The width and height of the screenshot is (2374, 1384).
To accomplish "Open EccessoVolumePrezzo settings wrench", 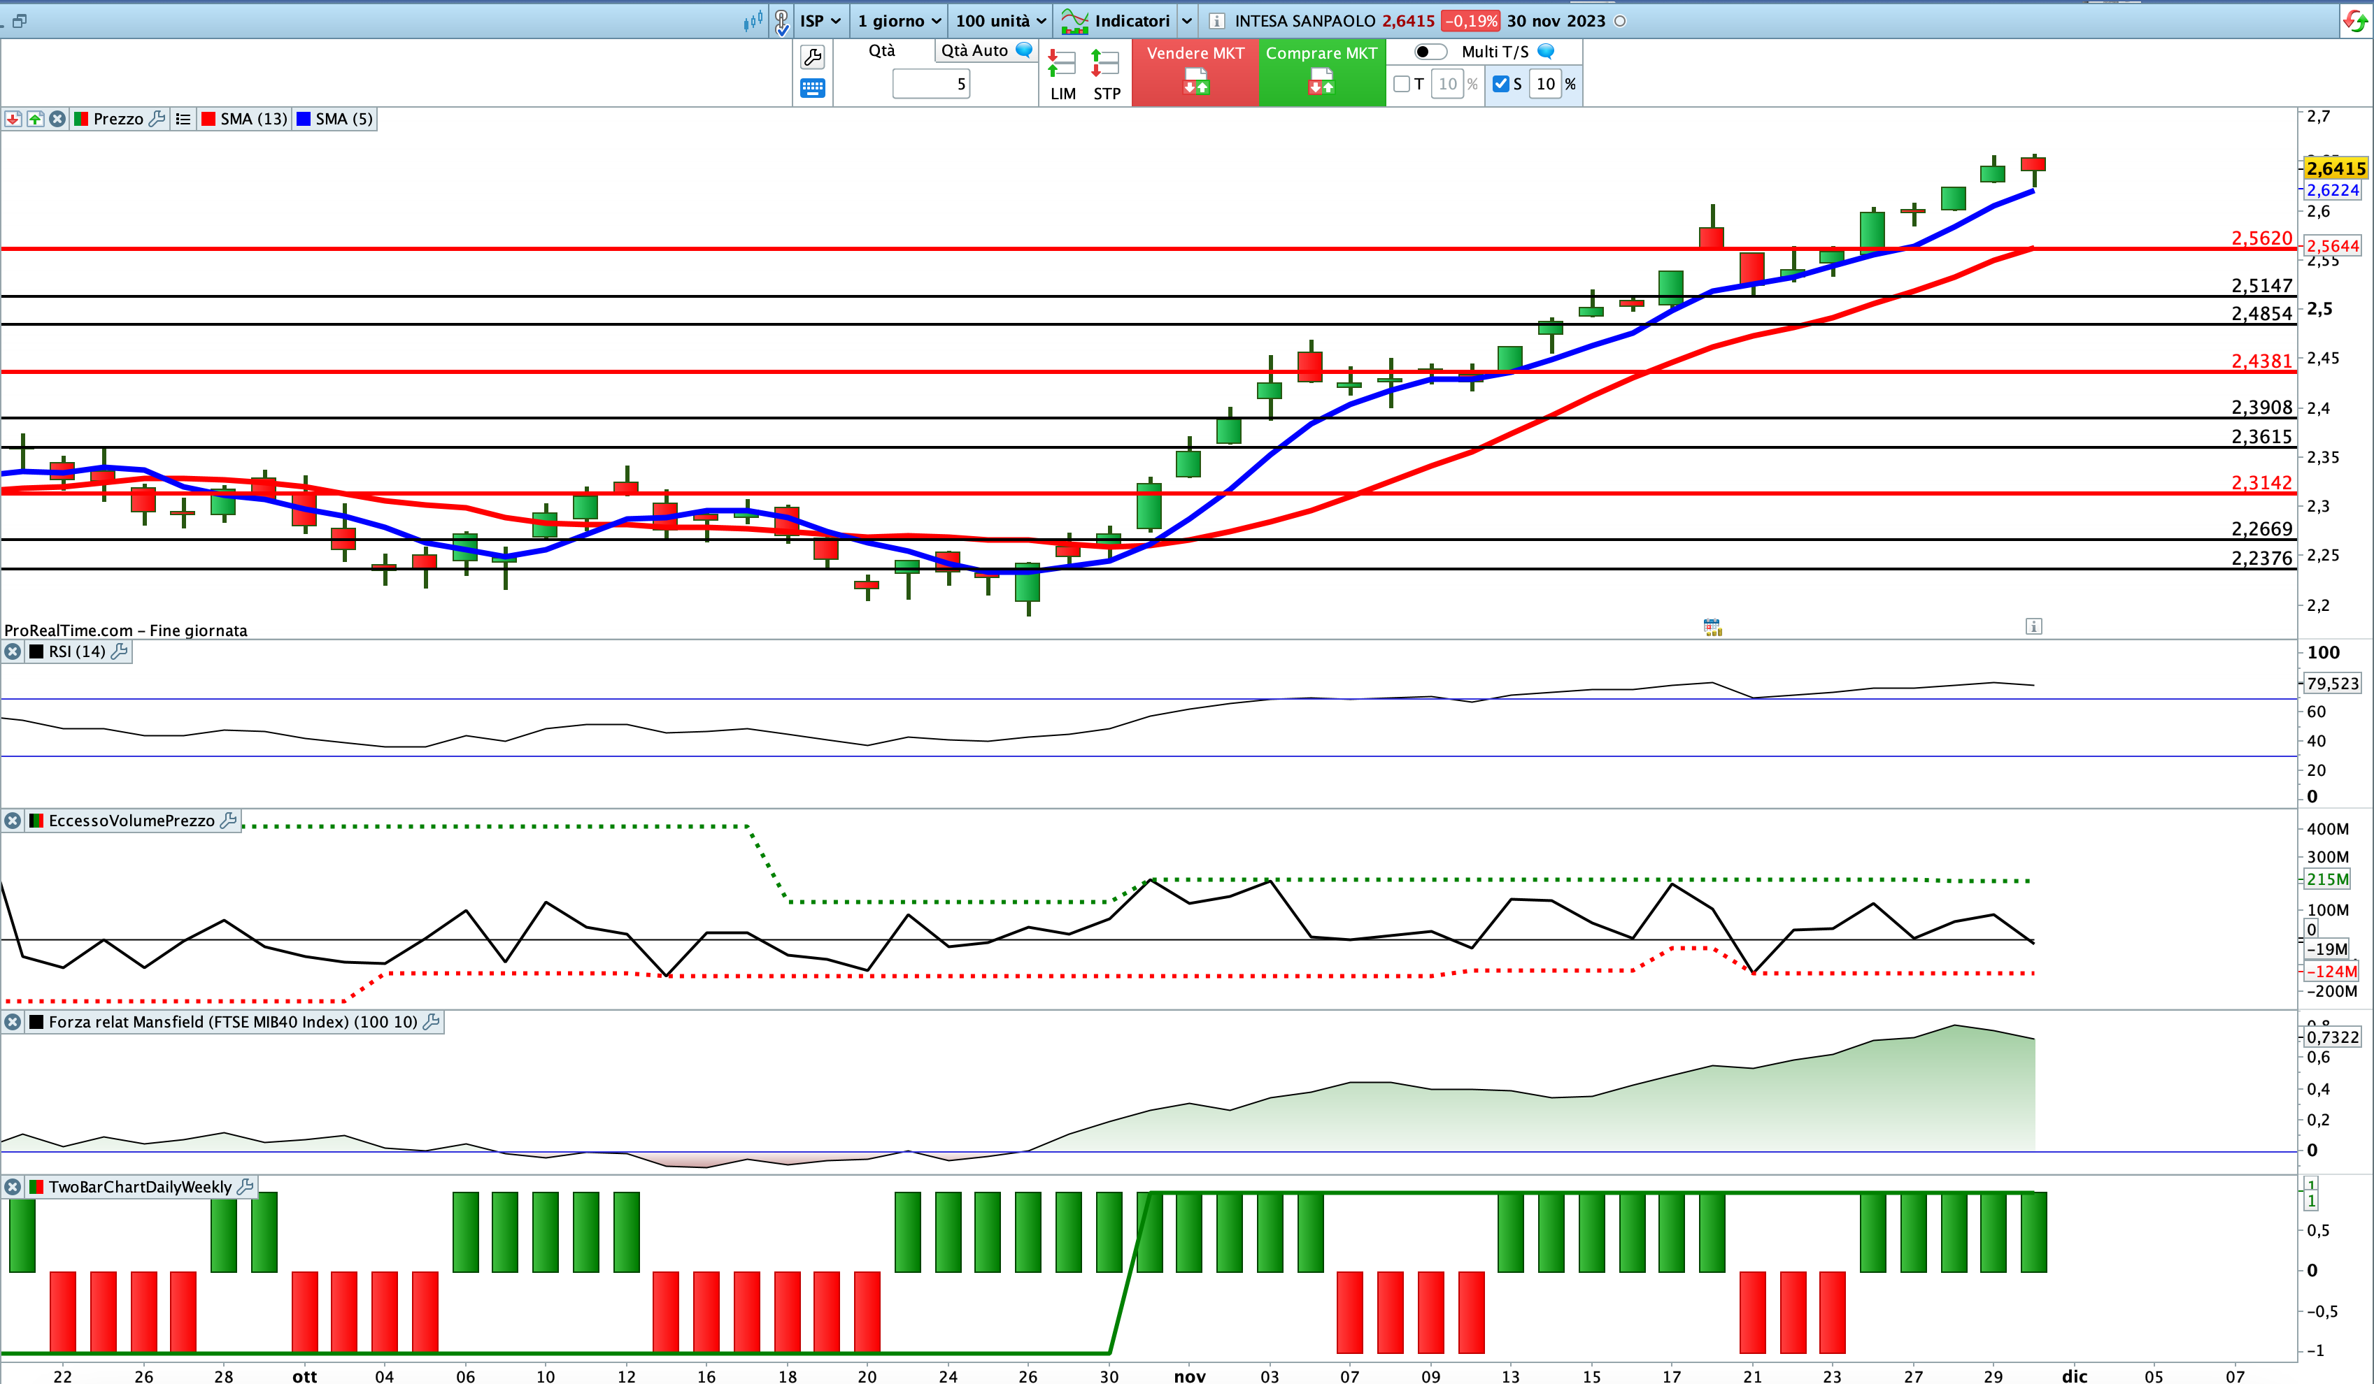I will (x=228, y=821).
